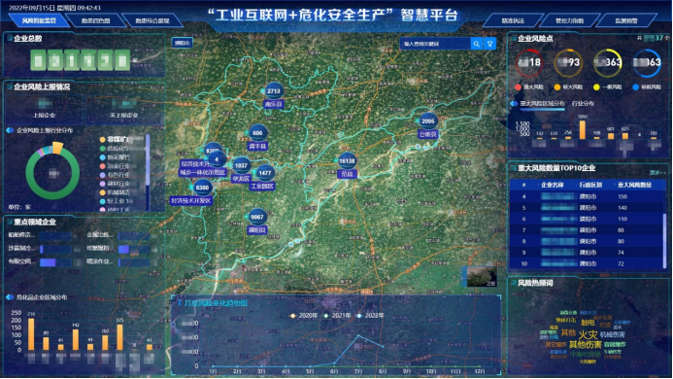Click the 606 marker for 清丰县
The image size is (673, 379).
(257, 133)
